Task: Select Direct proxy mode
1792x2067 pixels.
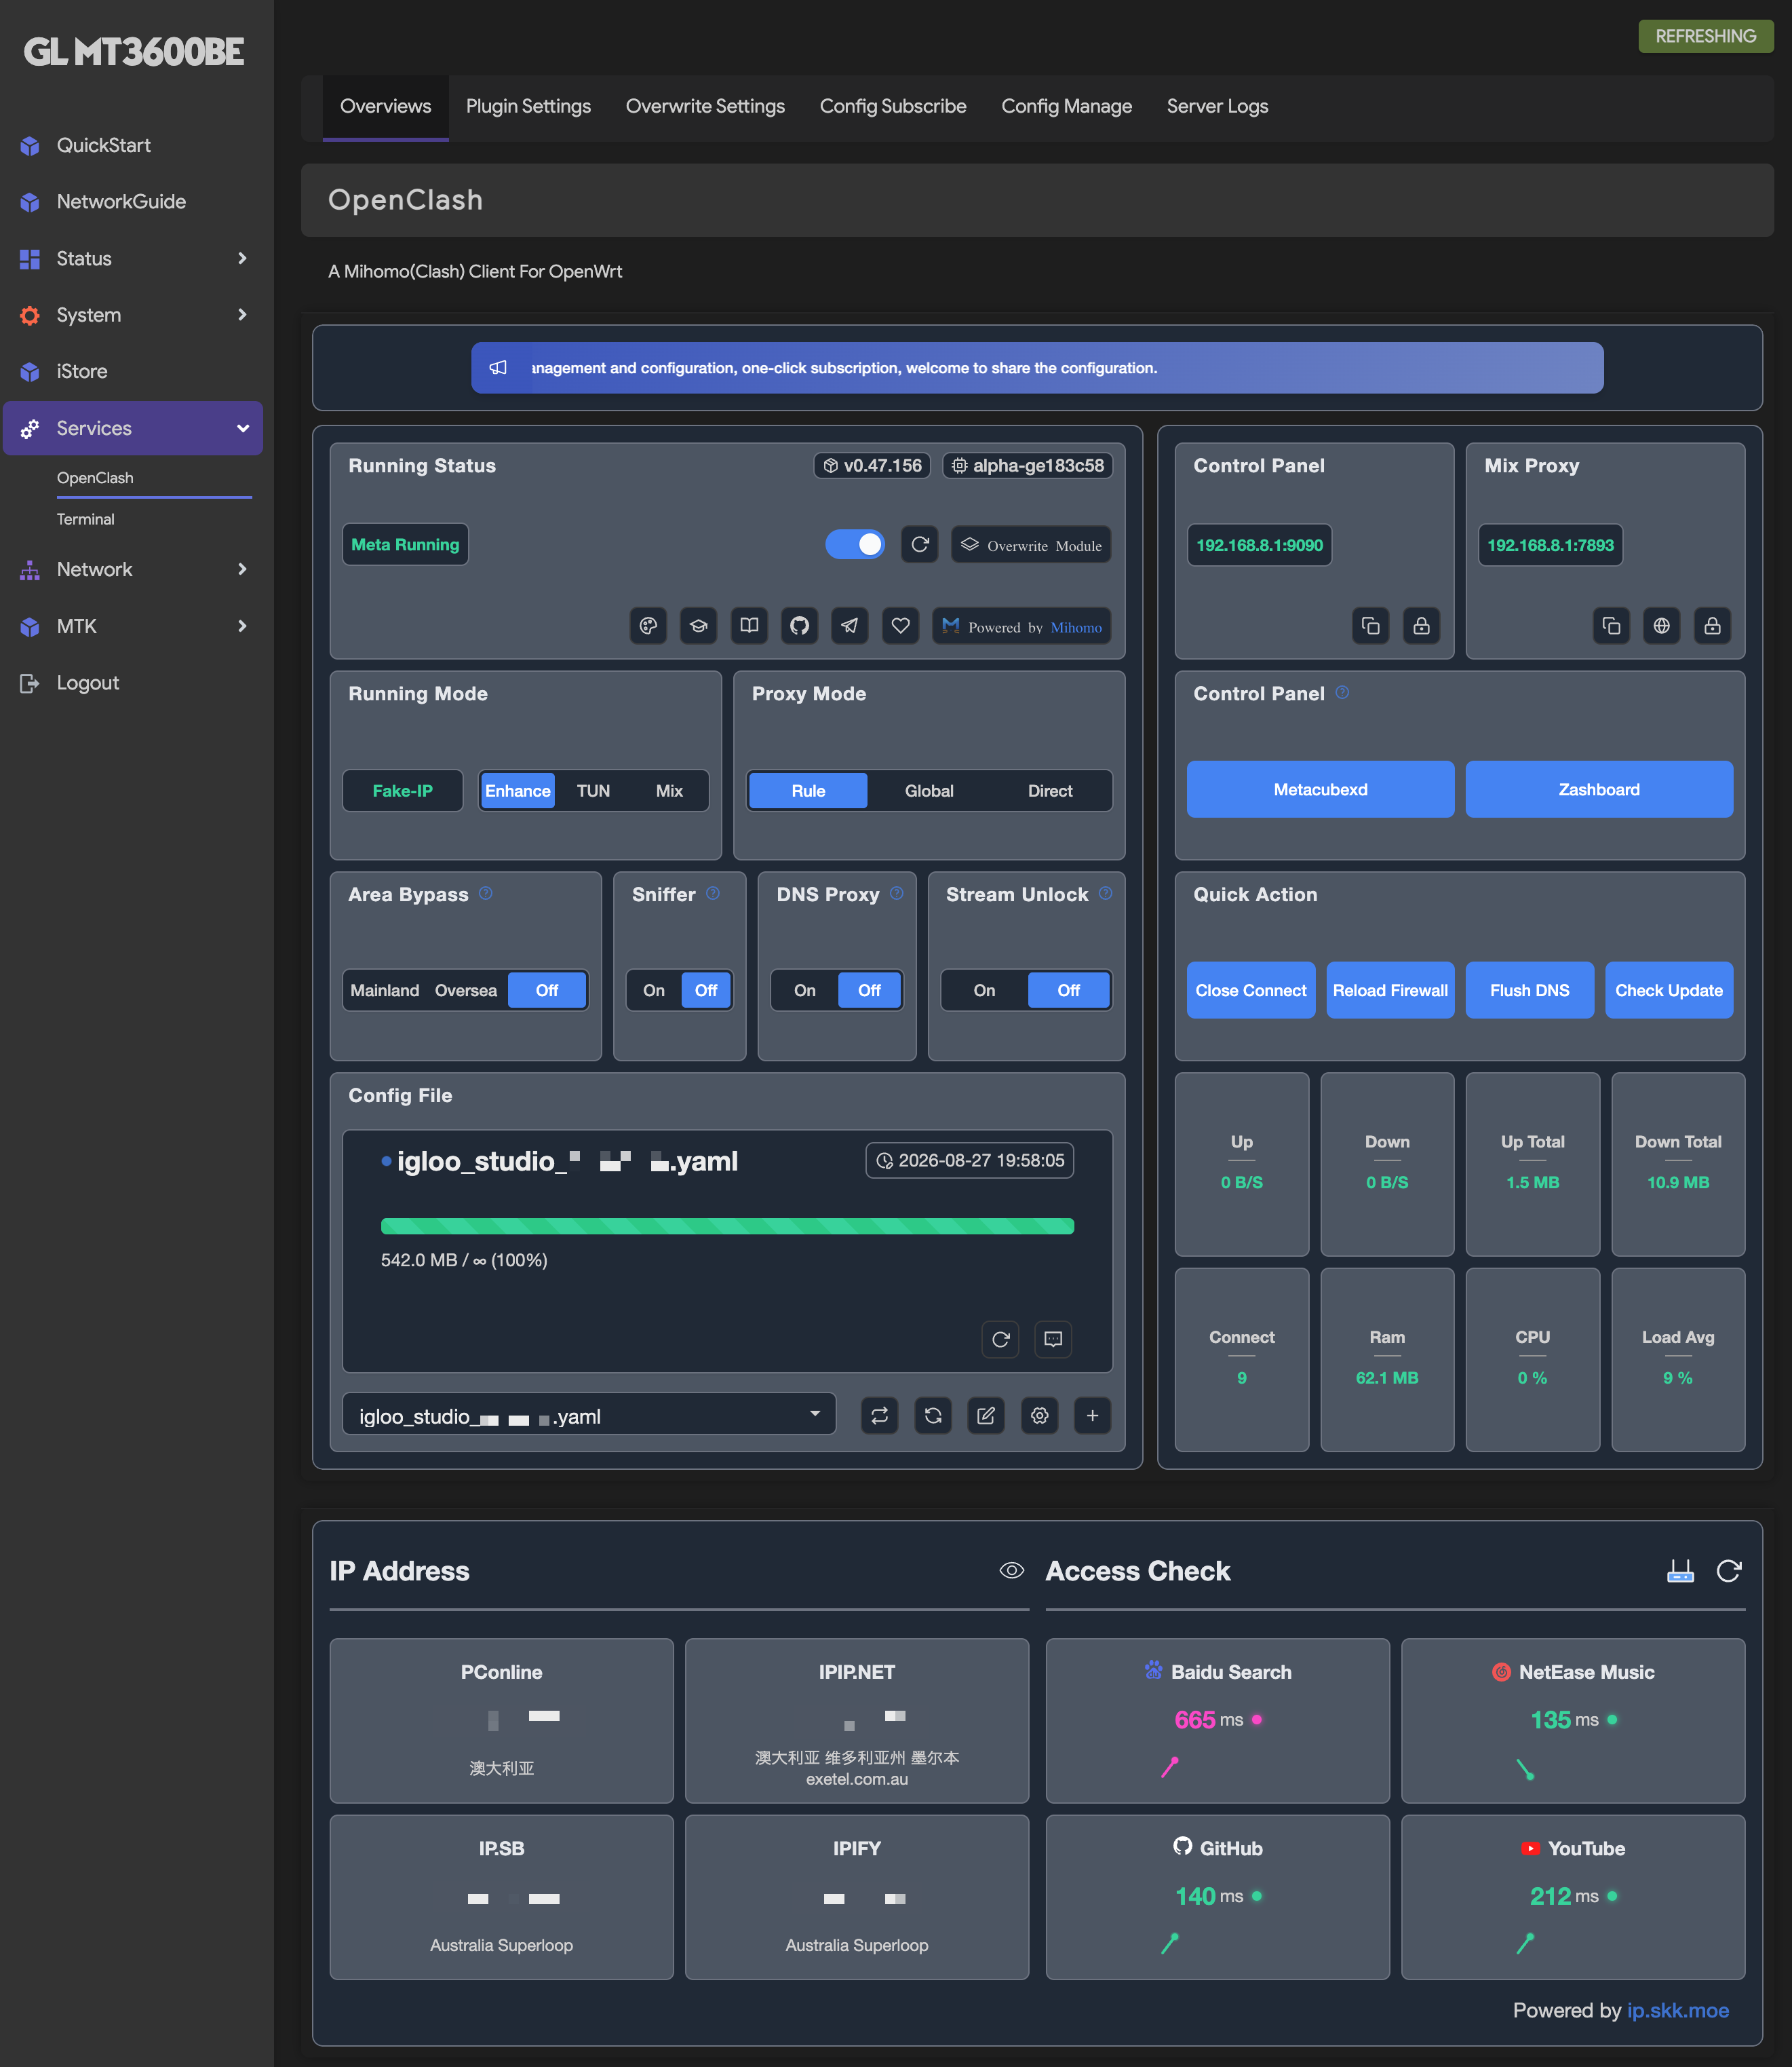Action: [1050, 791]
